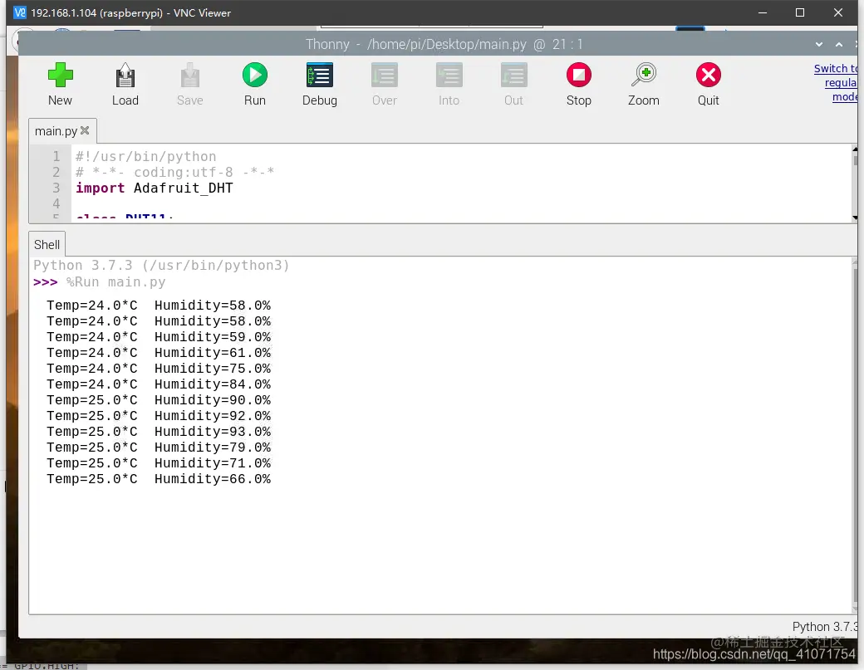Maximize the VNC Viewer window
Image resolution: width=864 pixels, height=670 pixels.
point(800,12)
